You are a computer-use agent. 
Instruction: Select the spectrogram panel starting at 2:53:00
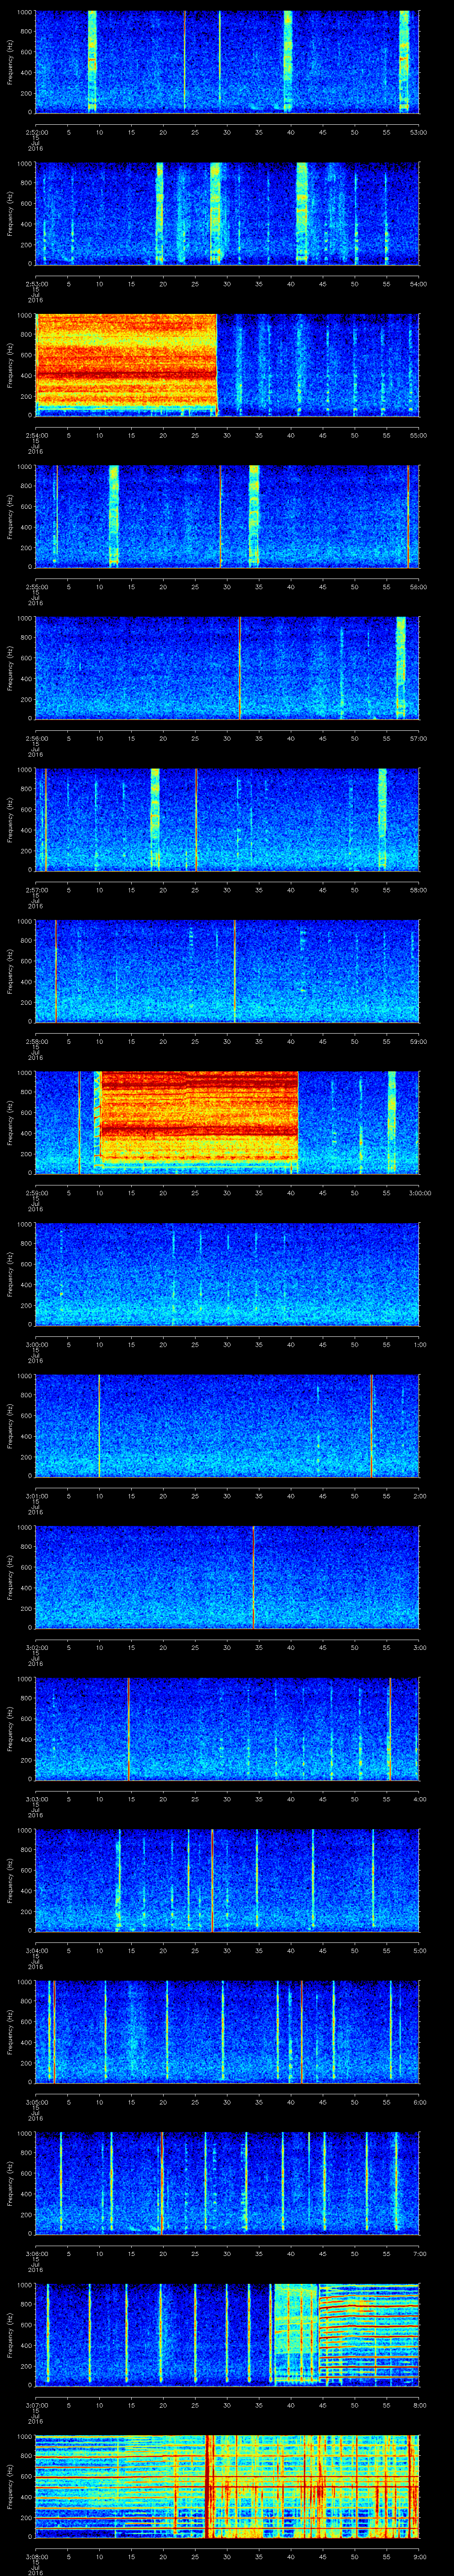coord(227,213)
